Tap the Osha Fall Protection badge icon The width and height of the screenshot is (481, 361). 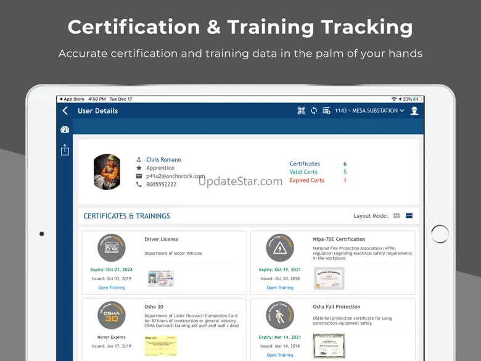[x=279, y=315]
